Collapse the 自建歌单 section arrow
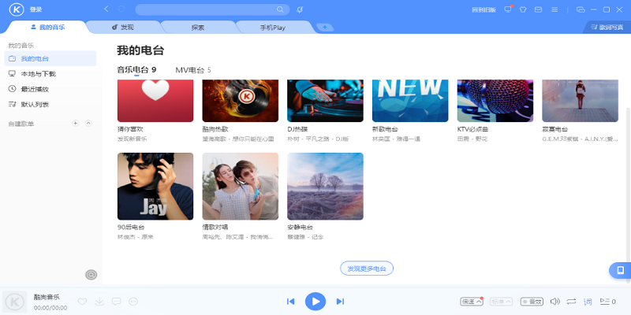This screenshot has height=315, width=631. point(88,123)
